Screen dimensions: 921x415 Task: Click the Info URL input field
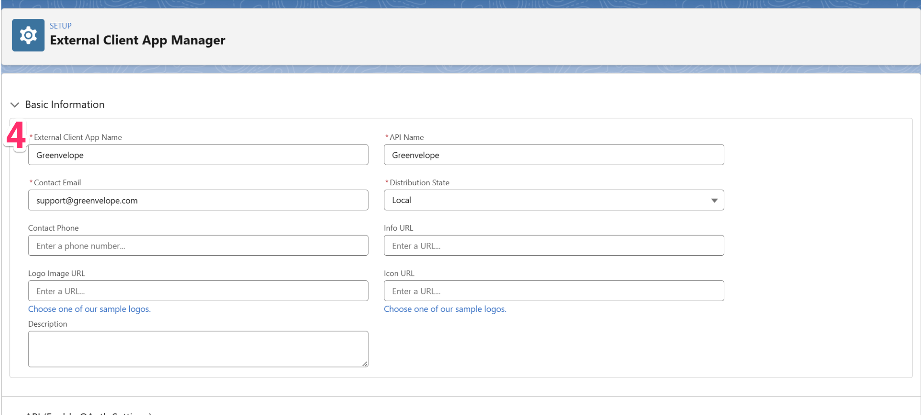[x=554, y=245]
